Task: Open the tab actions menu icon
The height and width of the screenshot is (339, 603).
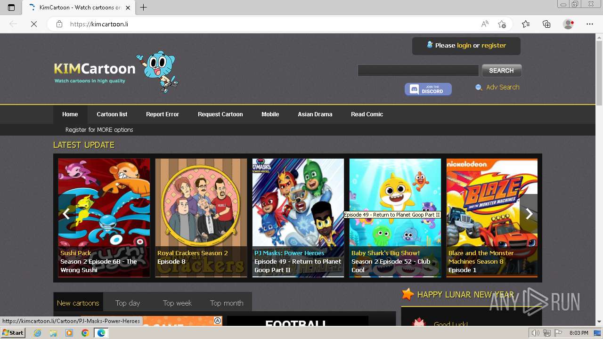Action: pos(11,7)
